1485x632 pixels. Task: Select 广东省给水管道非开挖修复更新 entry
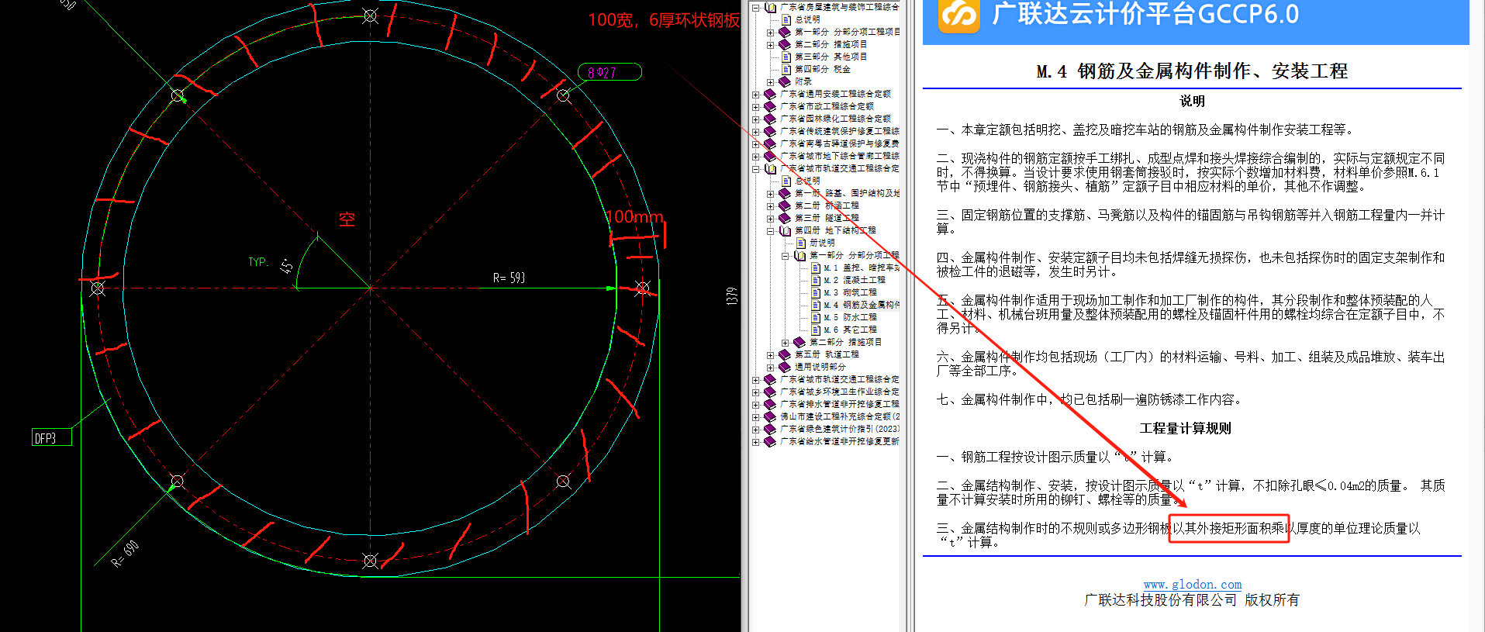point(840,441)
